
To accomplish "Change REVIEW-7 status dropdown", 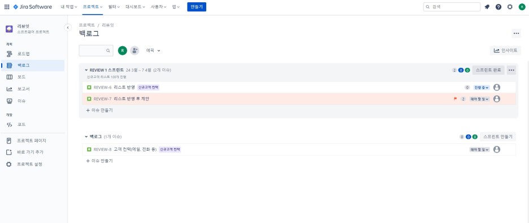I will pyautogui.click(x=479, y=99).
